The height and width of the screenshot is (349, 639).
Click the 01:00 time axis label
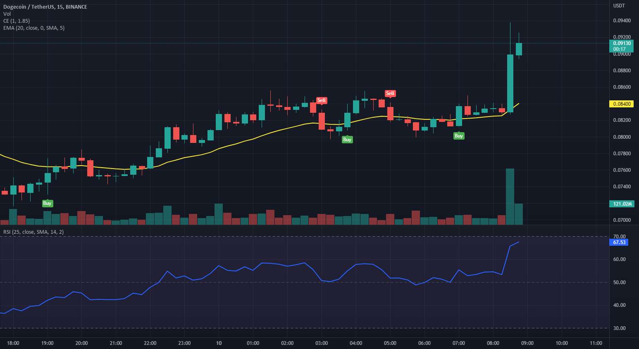coord(253,343)
